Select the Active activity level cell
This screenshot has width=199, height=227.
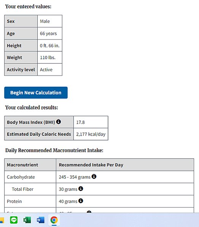50,70
